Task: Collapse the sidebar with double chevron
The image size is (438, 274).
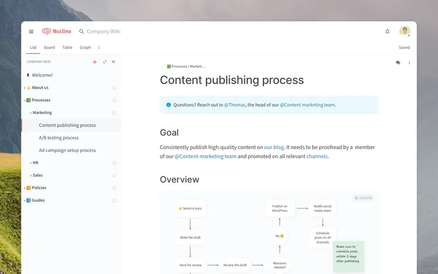Action: [113, 62]
